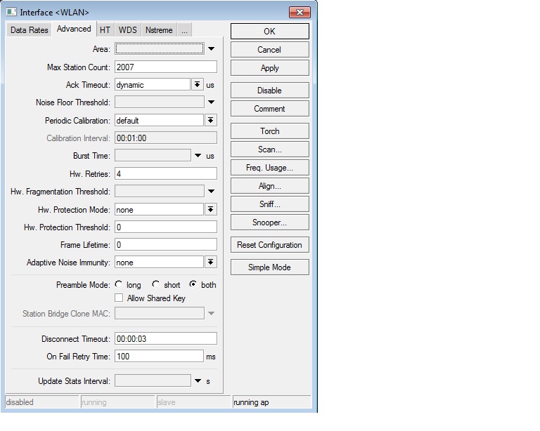
Task: Focus the Area input field
Action: pos(160,49)
